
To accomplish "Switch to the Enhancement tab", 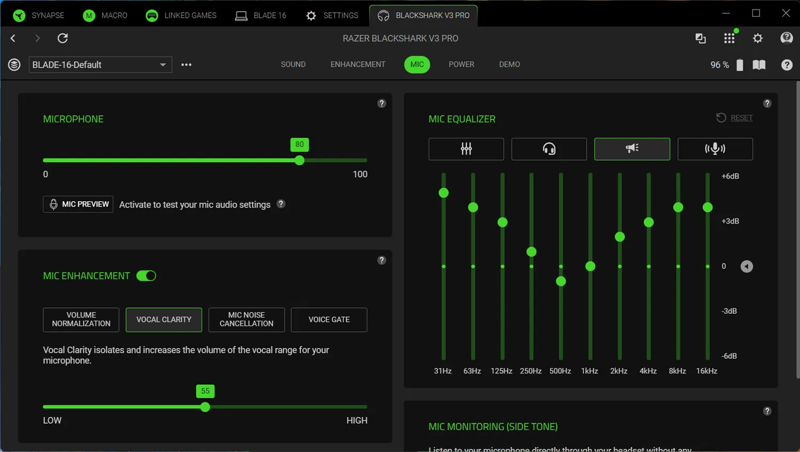I will (x=358, y=65).
